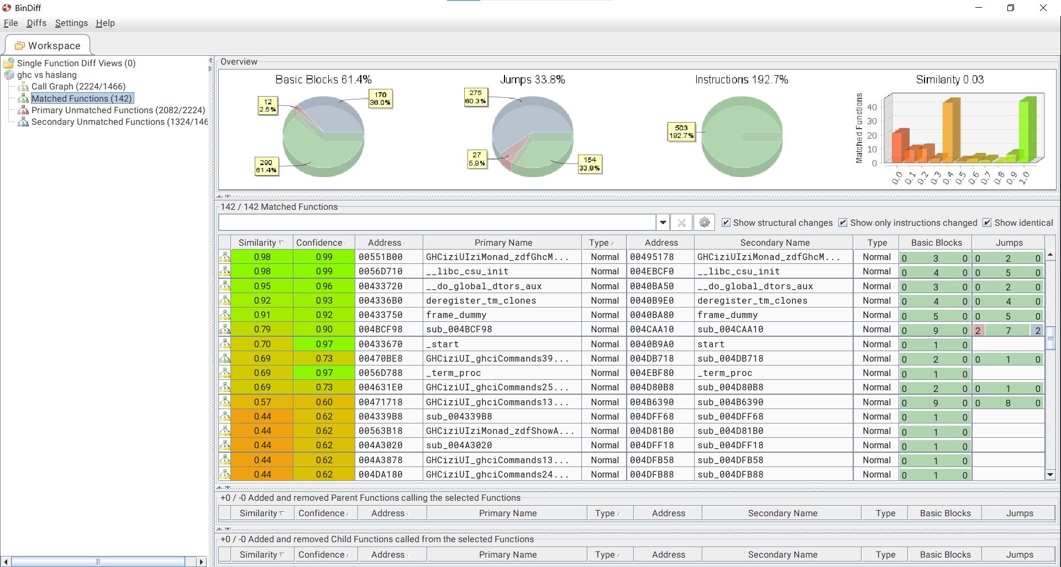Click row icon for _term_proc
The width and height of the screenshot is (1061, 567).
coord(225,373)
